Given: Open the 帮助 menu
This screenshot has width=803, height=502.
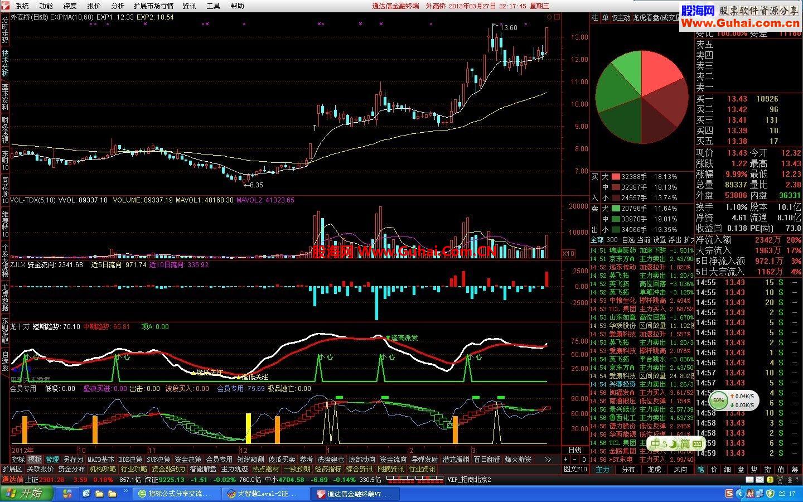Looking at the screenshot, I should pos(238,6).
